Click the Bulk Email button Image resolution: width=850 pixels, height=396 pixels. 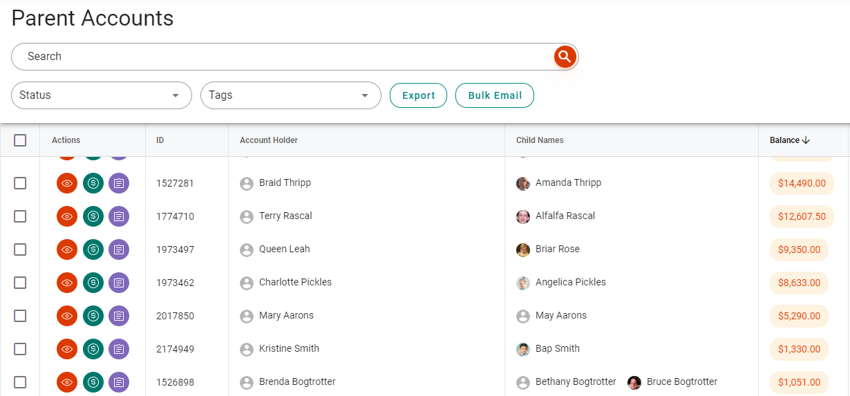coord(495,95)
